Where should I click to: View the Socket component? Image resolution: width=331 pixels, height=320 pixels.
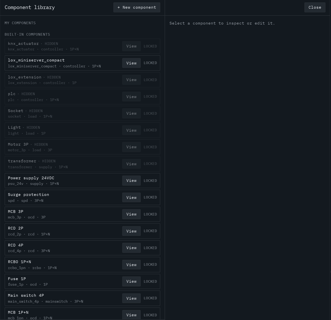[131, 113]
